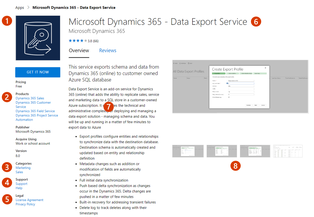Open the Dynamics 365 Sales product link
The image size is (314, 217).
(30, 98)
